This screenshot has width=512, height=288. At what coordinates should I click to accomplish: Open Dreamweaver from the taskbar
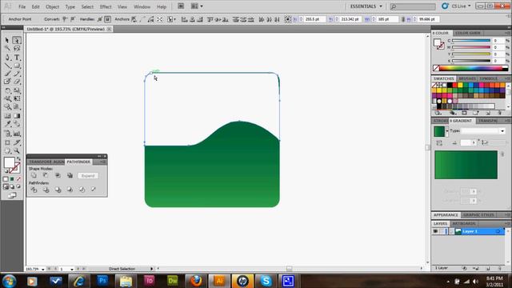[x=173, y=281]
